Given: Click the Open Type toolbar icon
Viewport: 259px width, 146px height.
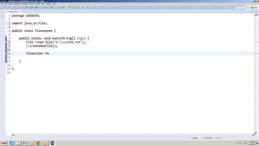Looking at the screenshot, I should coord(51,7).
